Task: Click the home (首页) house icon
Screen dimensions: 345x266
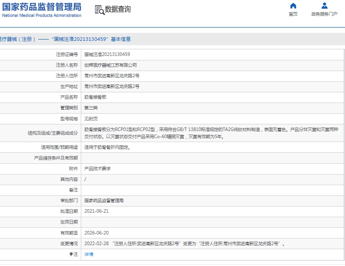Action: point(293,5)
